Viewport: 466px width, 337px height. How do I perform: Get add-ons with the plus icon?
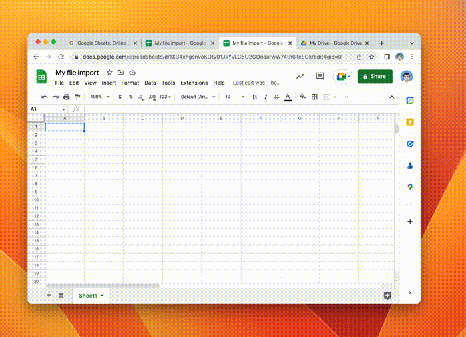click(x=410, y=222)
